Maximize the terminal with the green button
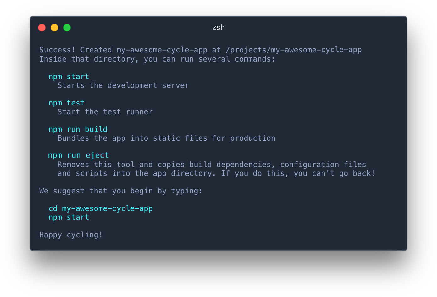 point(67,28)
